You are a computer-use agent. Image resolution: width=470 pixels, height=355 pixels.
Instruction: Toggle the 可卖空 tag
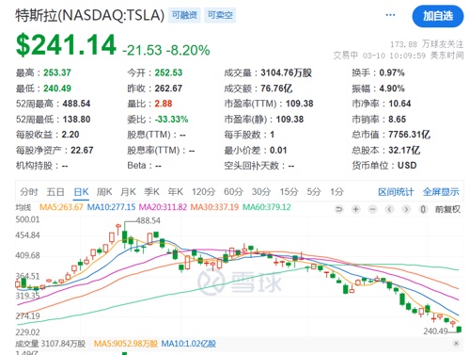coord(220,15)
